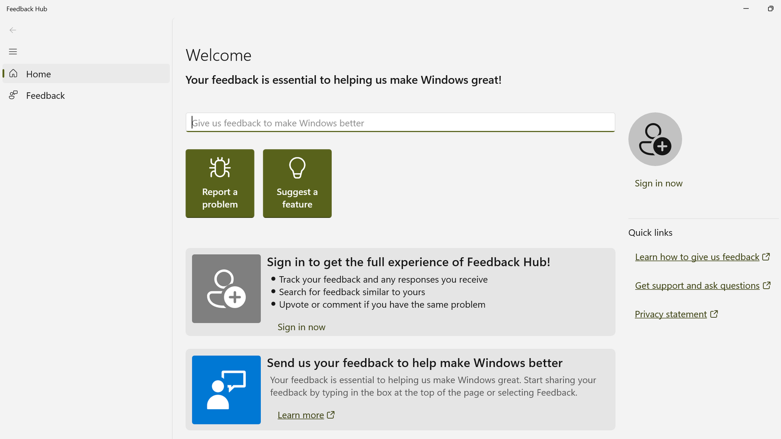Click the gray sign-in person icon
Screen dimensions: 781x439
(226, 289)
